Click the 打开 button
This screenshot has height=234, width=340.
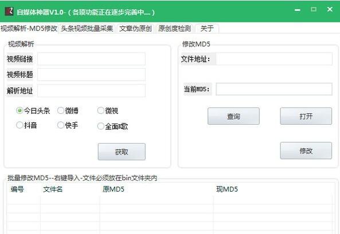306,116
